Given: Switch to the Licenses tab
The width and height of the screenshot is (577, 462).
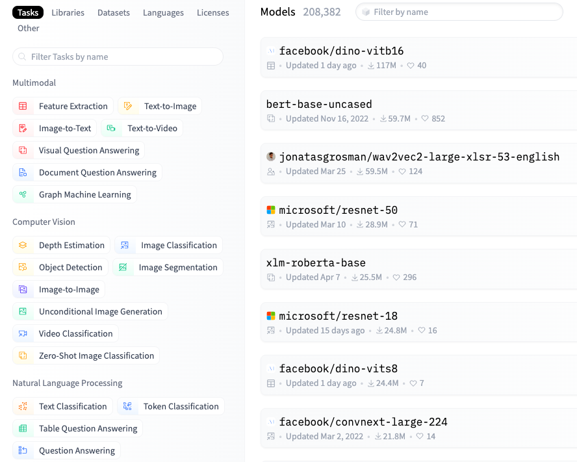Looking at the screenshot, I should click(212, 12).
